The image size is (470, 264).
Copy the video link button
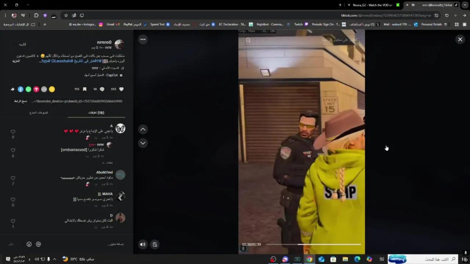[x=21, y=101]
